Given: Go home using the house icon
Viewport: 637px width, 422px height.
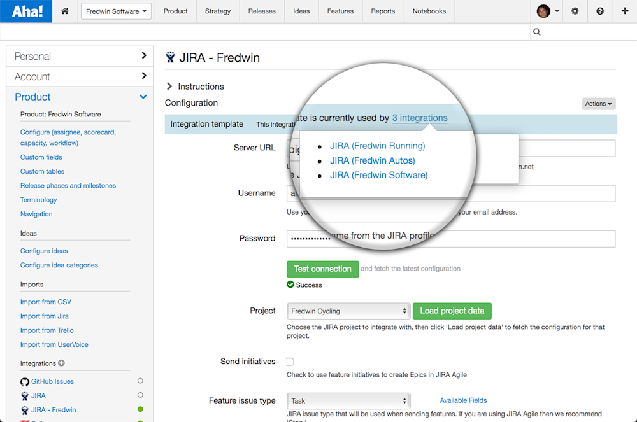Looking at the screenshot, I should 64,11.
